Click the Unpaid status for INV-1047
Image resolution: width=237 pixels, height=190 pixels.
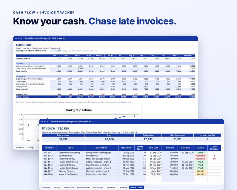[x=201, y=171]
